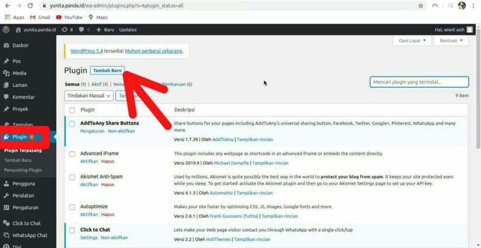The height and width of the screenshot is (248, 481).
Task: Tick the select-all checkbox in the table header
Action: [x=72, y=110]
